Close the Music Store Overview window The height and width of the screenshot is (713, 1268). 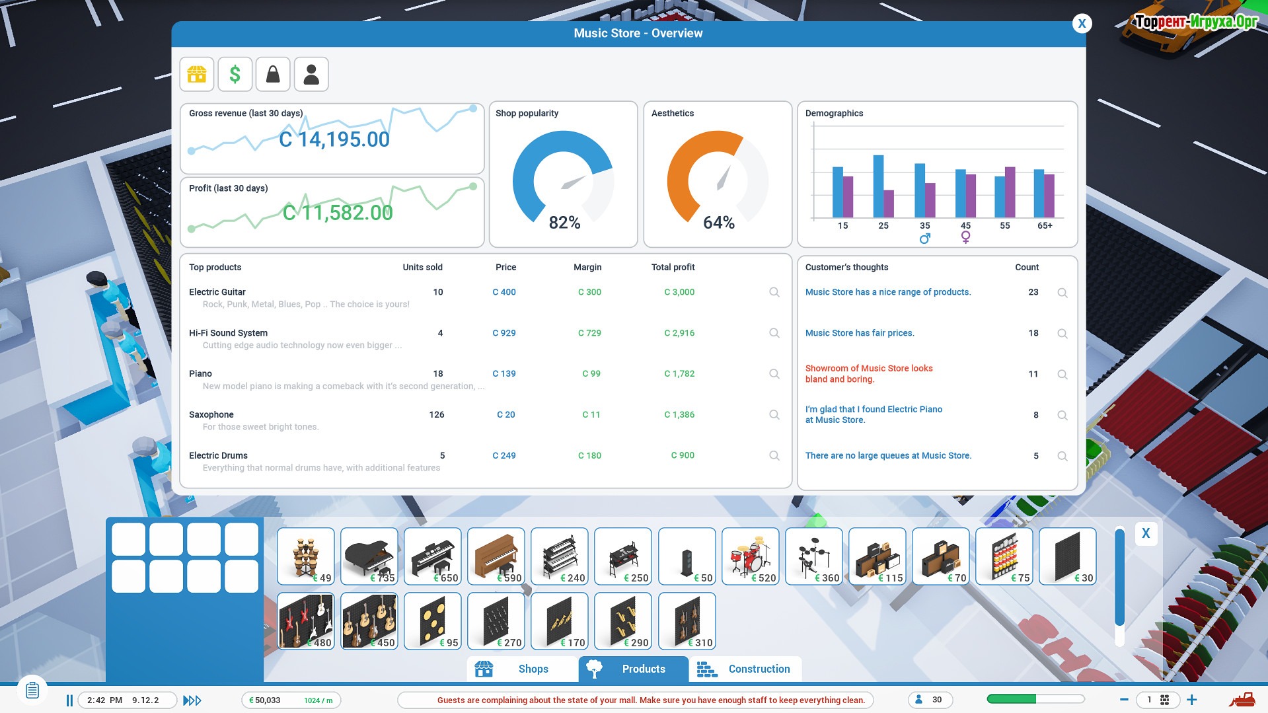1082,24
